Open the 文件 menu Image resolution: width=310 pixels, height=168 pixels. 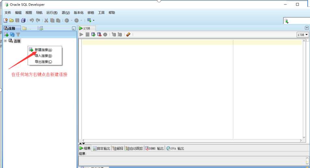[8, 12]
